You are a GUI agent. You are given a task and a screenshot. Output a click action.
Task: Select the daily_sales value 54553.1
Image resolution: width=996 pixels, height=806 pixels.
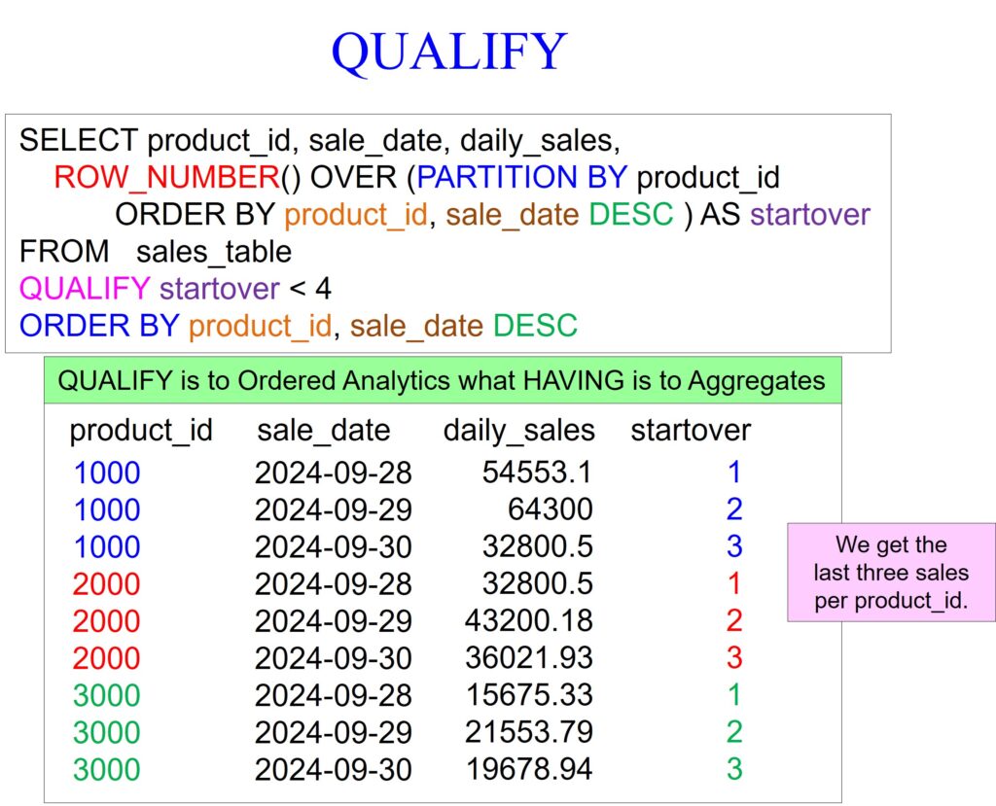(x=537, y=473)
